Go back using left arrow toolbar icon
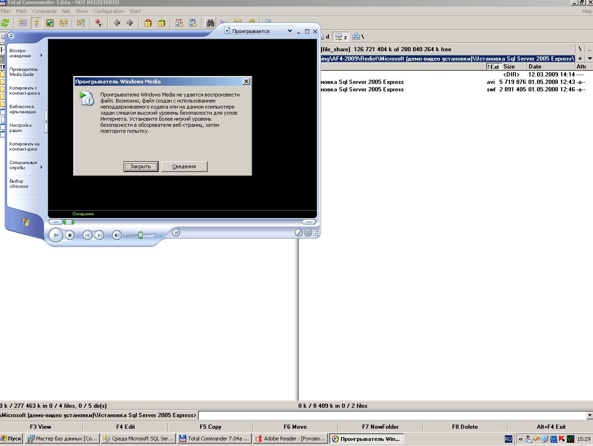 (x=117, y=23)
